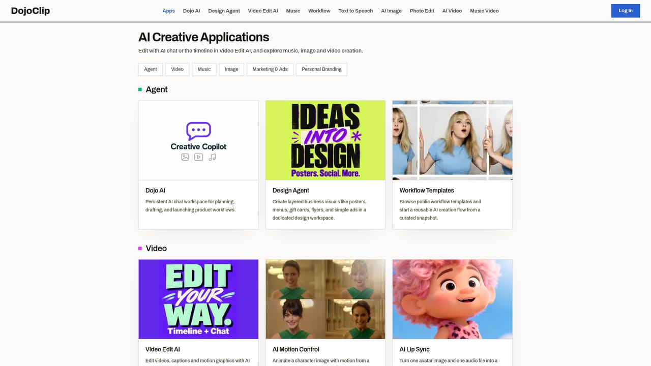Open the AI Lip Sync cartoon thumbnail

tap(452, 299)
